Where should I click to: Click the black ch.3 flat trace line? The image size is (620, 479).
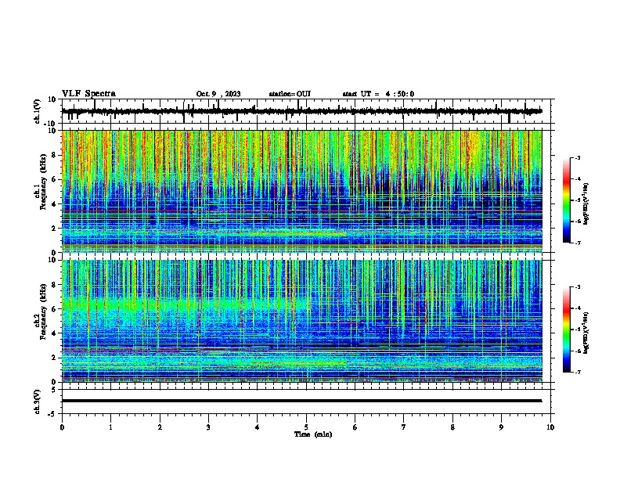301,401
